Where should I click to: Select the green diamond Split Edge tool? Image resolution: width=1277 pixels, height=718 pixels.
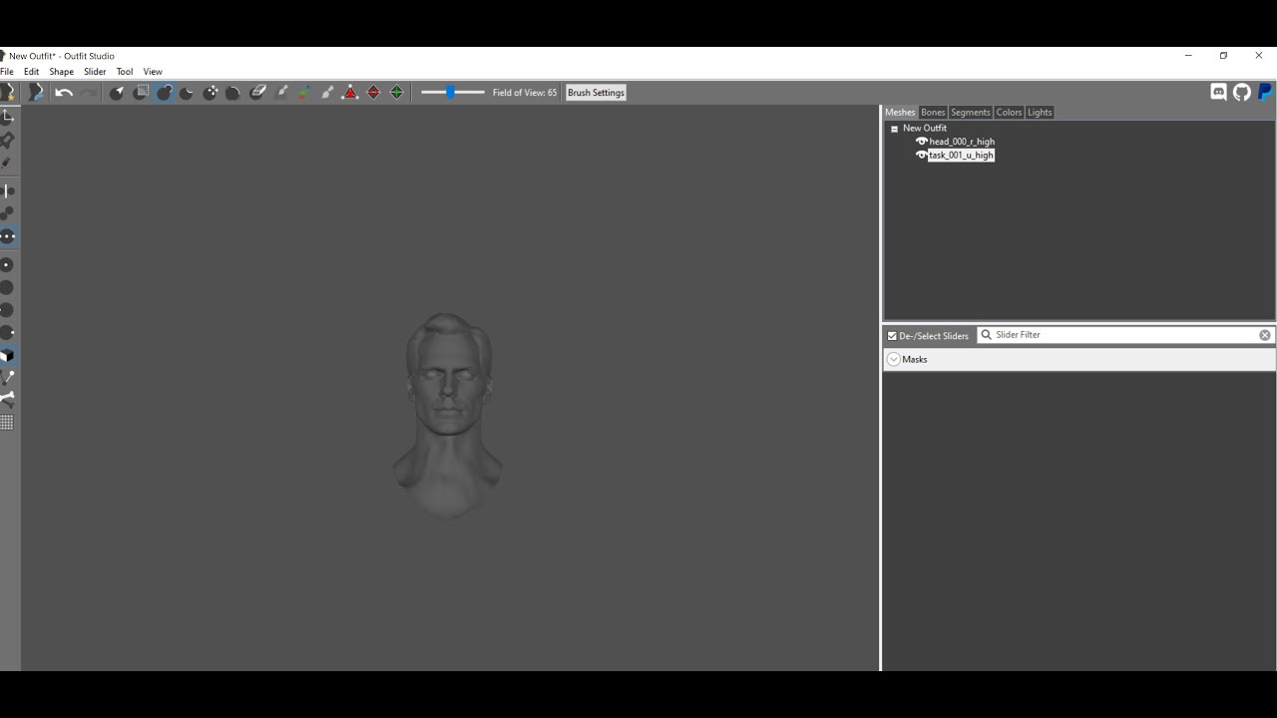point(397,93)
